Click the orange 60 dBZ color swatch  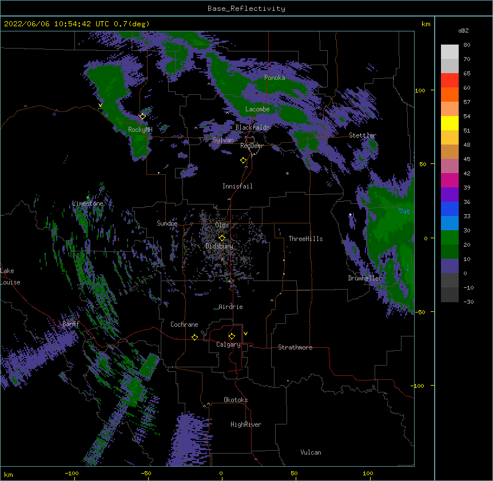450,94
